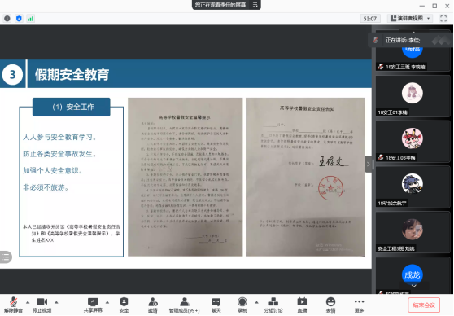The image size is (454, 316).
Task: Open options menu on screen-sharing notice bar
Action: click(x=255, y=5)
